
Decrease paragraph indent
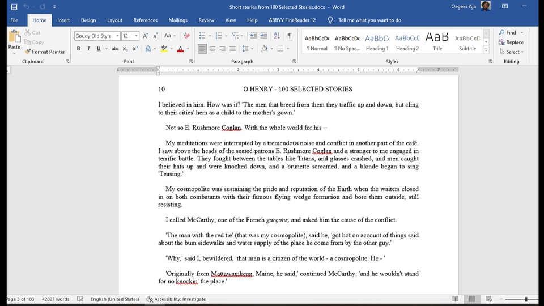tap(254, 35)
